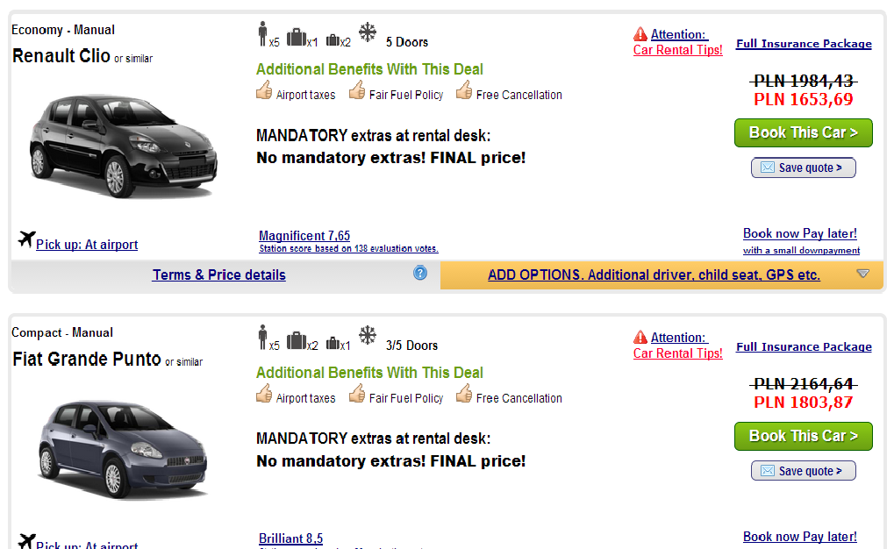Open Book now Pay later link for Fiat Grande Punto
Viewport: 894px width, 549px height.
tap(800, 537)
